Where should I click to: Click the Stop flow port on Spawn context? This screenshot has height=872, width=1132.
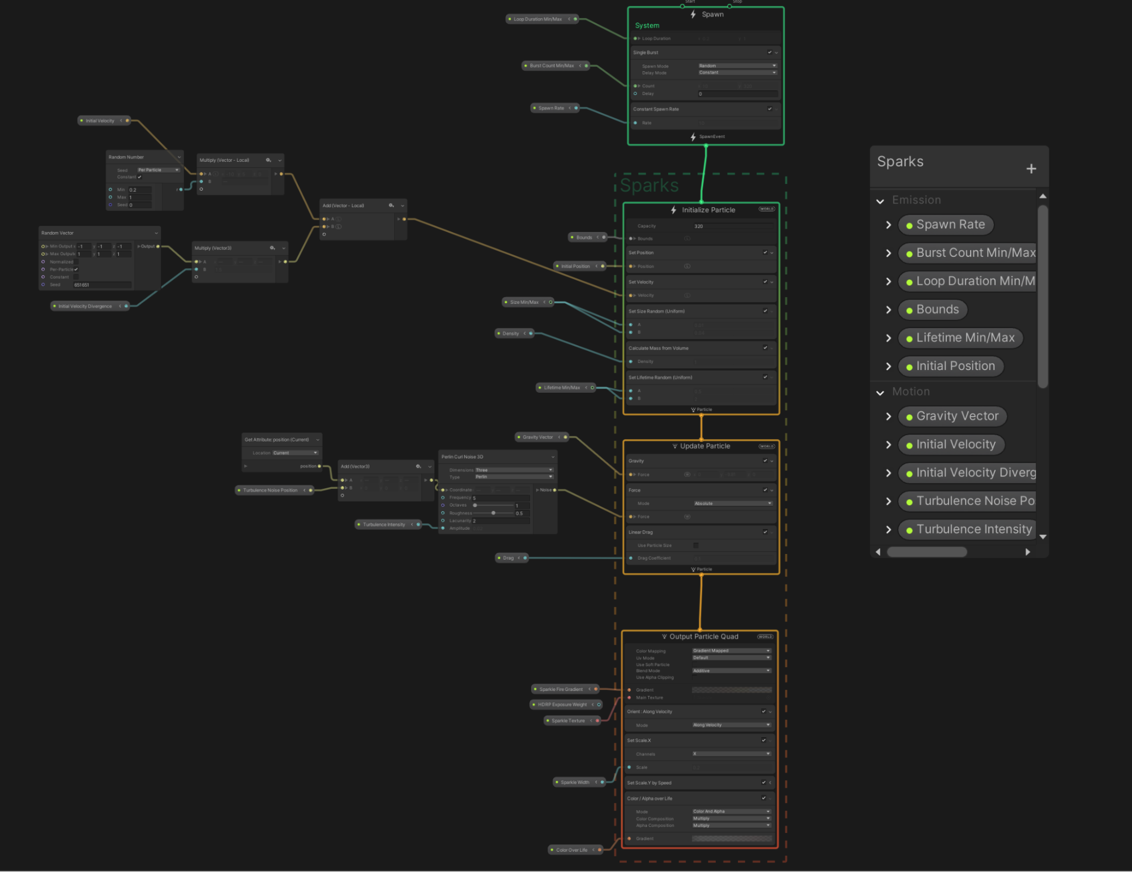pyautogui.click(x=729, y=6)
